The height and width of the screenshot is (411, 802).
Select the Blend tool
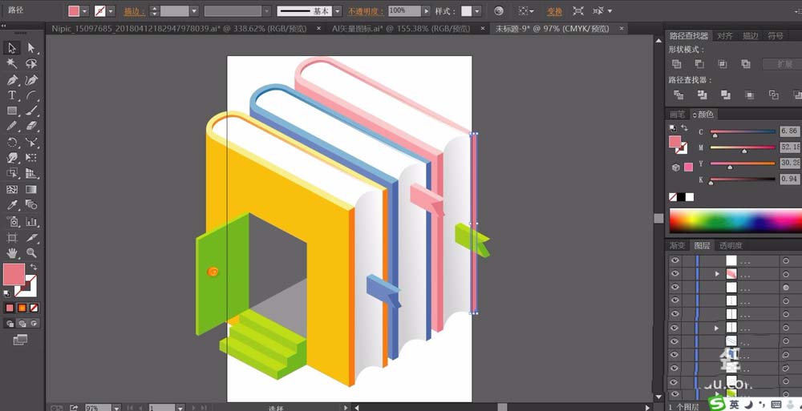click(x=31, y=205)
